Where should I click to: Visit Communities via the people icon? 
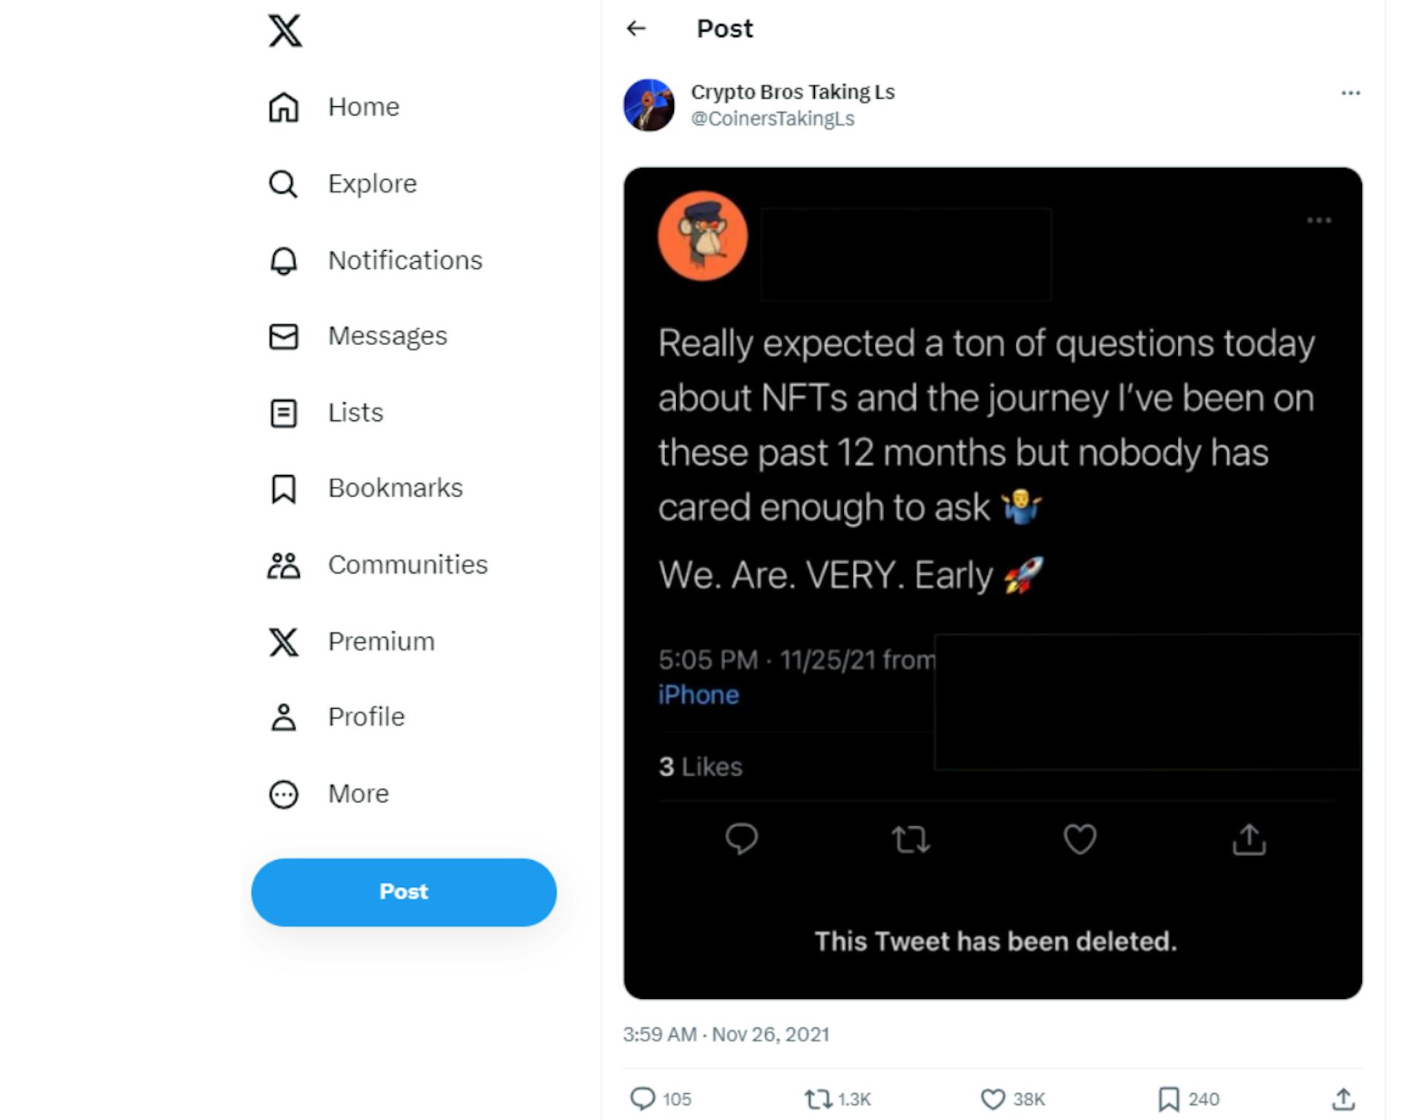pos(284,565)
